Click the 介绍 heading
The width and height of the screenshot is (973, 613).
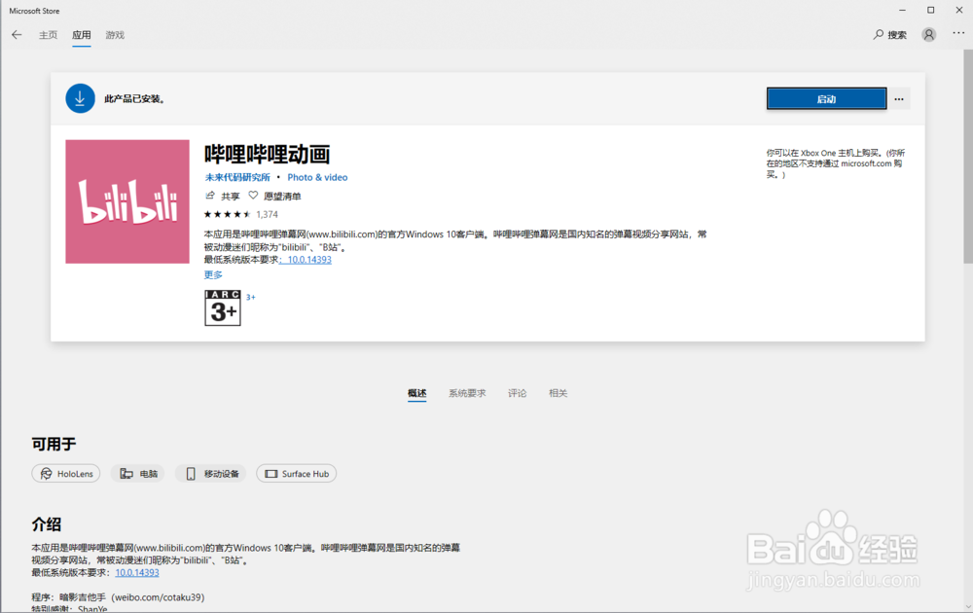(x=46, y=524)
